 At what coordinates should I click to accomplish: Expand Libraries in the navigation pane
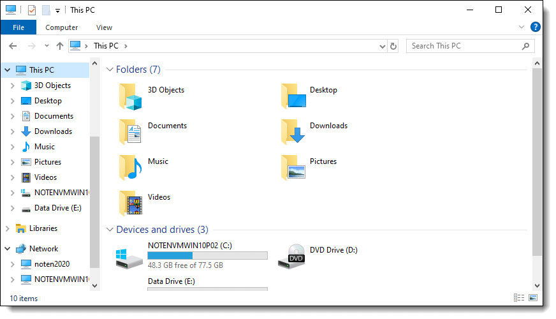click(7, 228)
